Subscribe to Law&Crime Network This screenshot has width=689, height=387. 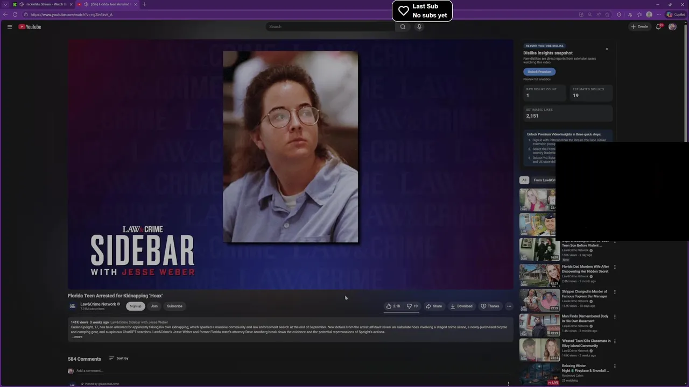coord(174,306)
